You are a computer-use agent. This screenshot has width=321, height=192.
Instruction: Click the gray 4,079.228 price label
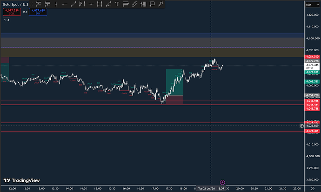pyautogui.click(x=312, y=61)
